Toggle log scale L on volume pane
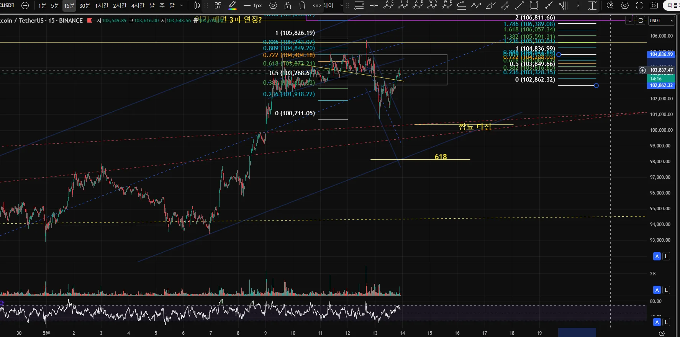680x337 pixels. pos(666,290)
